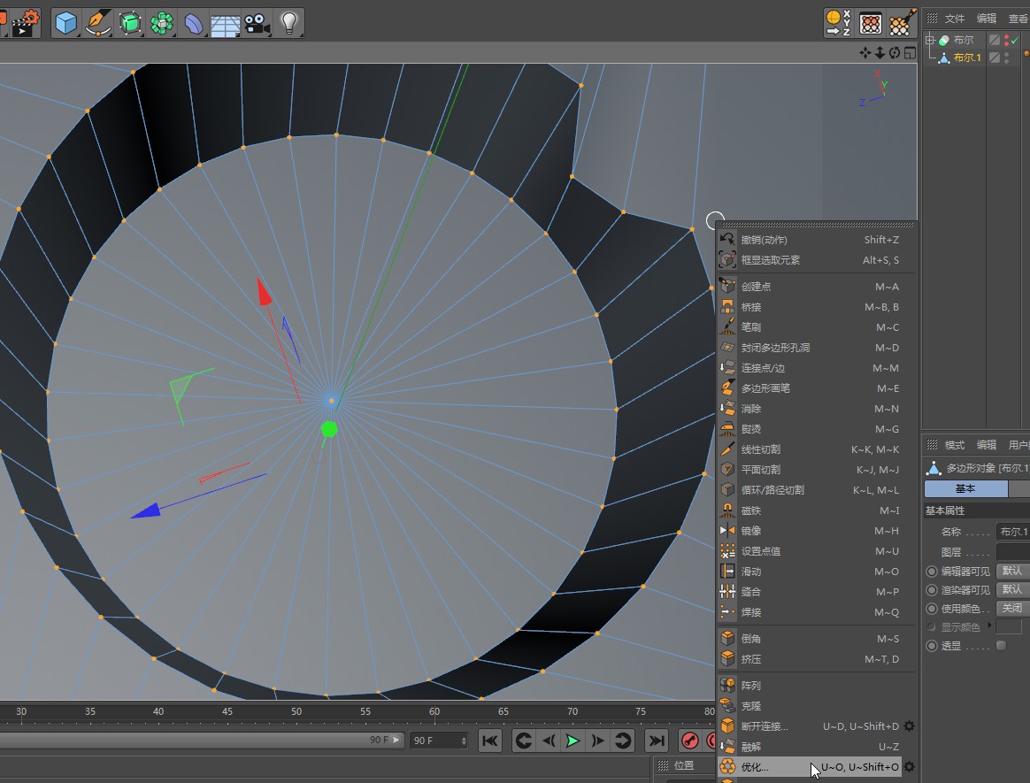Toggle keyframe circle for 使用颜色
Viewport: 1030px width, 783px height.
(932, 609)
